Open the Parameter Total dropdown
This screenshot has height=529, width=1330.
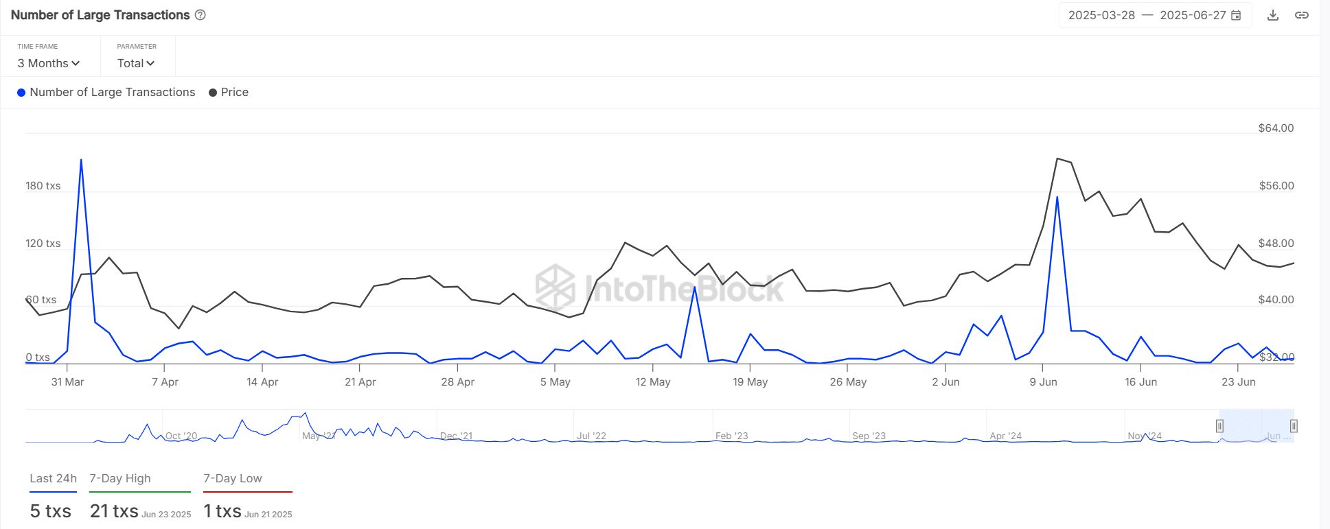136,63
